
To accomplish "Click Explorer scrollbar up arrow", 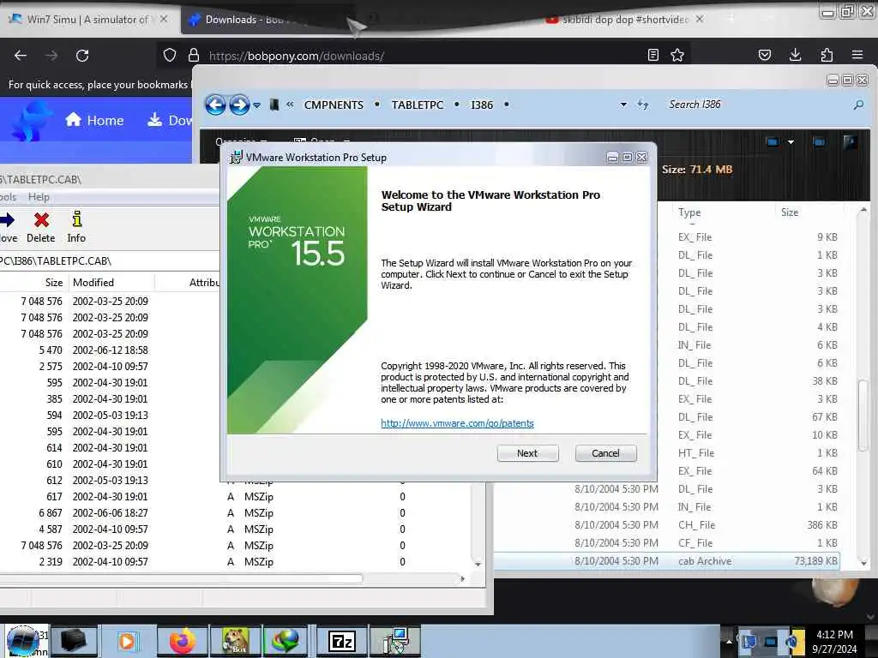I will pos(863,211).
